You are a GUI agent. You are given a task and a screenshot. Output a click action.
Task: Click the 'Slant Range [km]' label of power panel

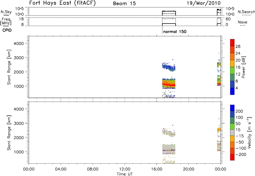tap(9, 67)
